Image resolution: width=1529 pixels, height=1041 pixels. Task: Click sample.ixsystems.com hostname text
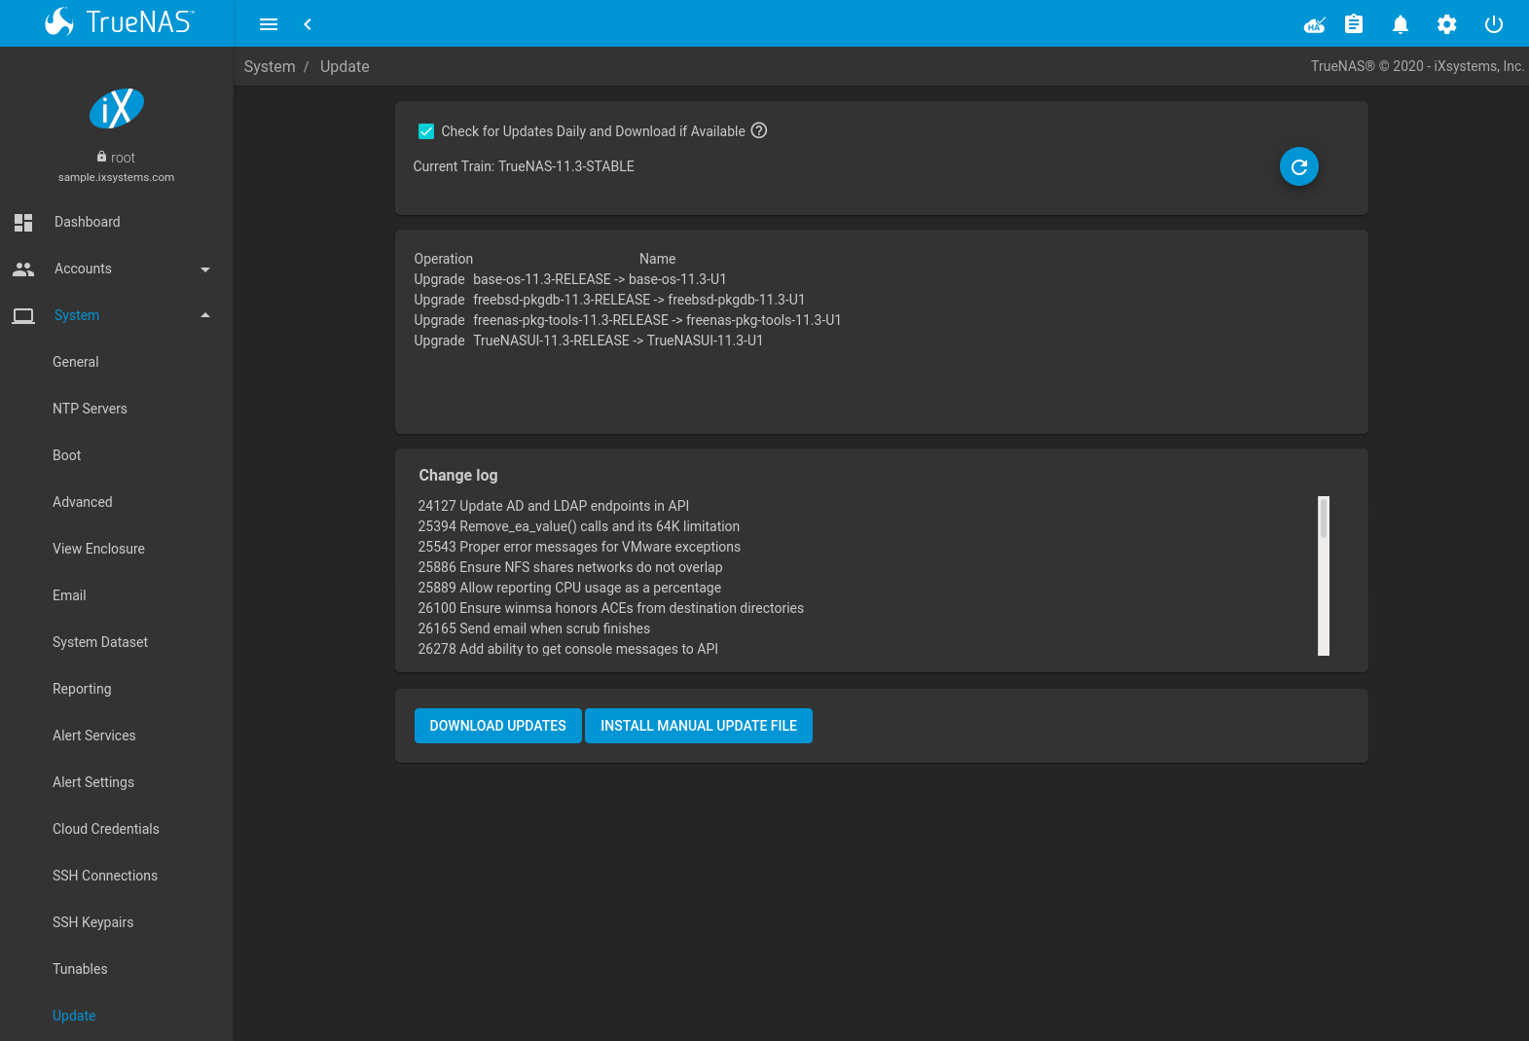click(x=116, y=177)
